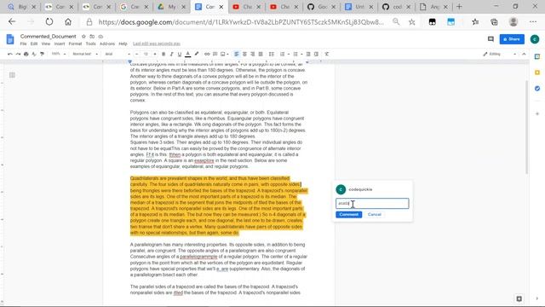Open the Editing mode dropdown

coord(500,54)
